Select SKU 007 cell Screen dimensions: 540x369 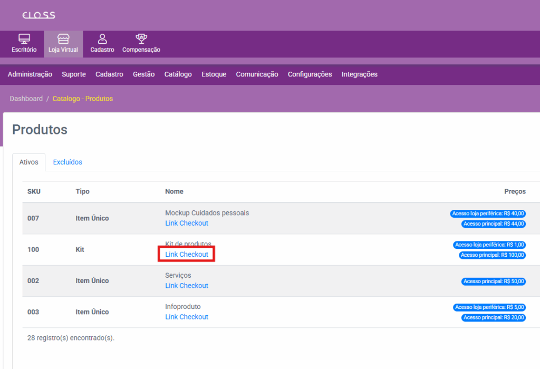point(33,218)
